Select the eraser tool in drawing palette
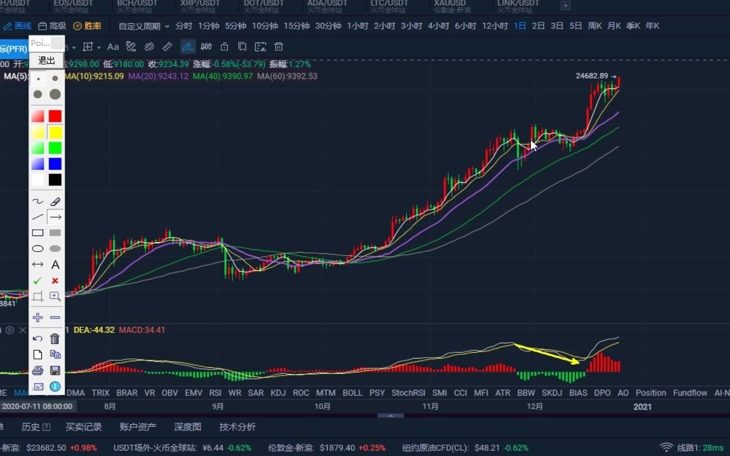The width and height of the screenshot is (730, 456). [55, 201]
